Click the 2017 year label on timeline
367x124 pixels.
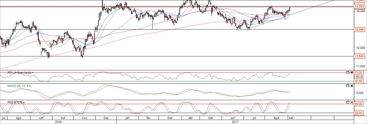tap(235, 122)
